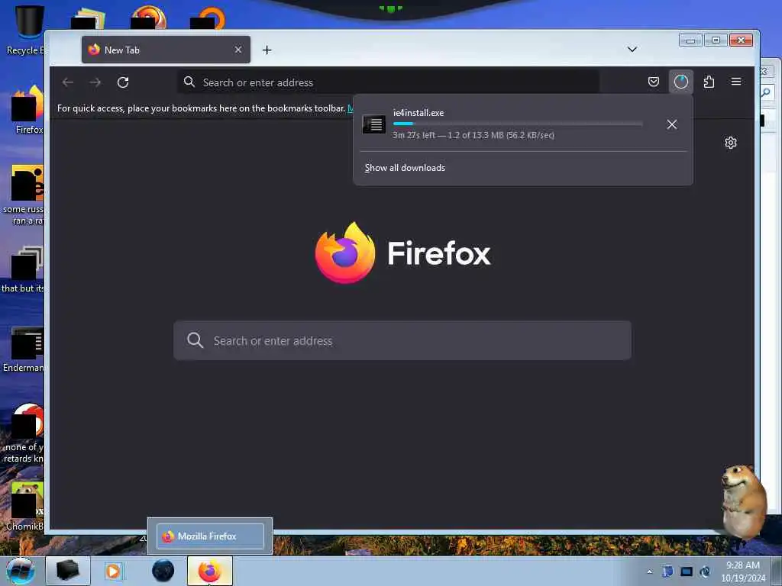Open the Firefox hamburger application menu
The image size is (782, 586).
coord(736,82)
